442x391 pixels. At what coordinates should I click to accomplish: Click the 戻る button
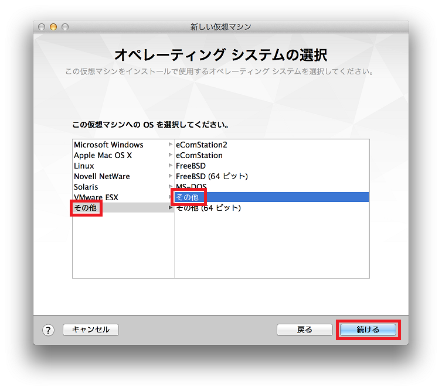coord(304,330)
